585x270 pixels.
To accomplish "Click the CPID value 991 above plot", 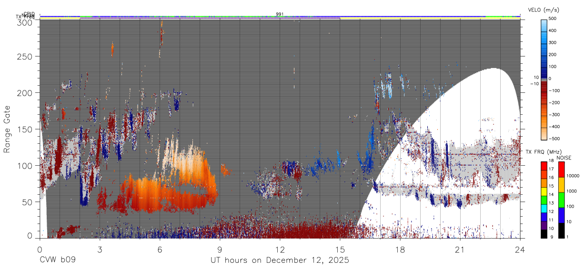I will pos(280,14).
